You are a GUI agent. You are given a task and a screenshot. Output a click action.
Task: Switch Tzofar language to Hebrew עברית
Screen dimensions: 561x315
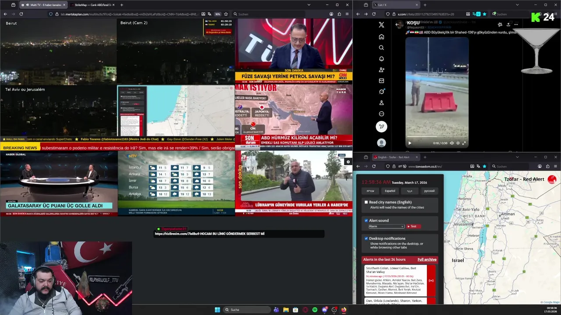point(370,191)
